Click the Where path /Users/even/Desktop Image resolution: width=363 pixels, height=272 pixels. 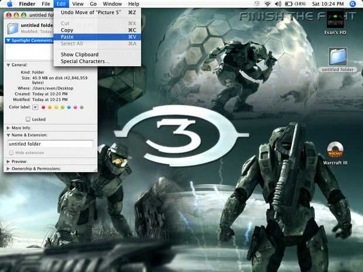(53, 88)
